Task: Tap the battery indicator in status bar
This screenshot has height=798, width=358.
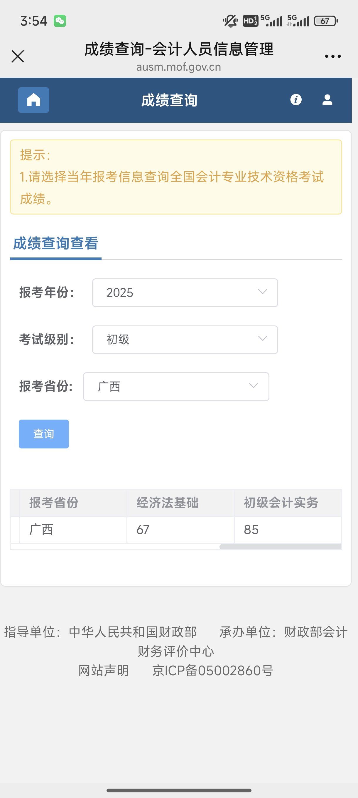Action: click(x=326, y=21)
